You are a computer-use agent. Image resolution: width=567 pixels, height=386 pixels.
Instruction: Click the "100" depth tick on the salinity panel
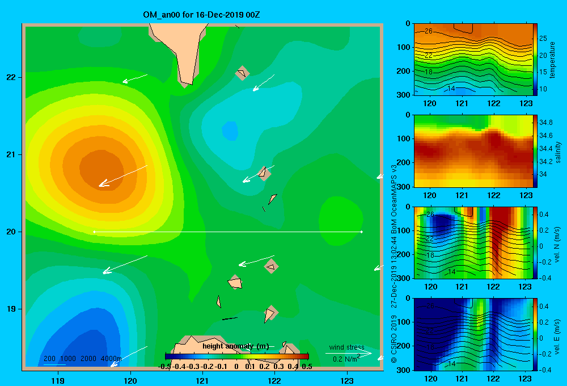tap(404, 139)
